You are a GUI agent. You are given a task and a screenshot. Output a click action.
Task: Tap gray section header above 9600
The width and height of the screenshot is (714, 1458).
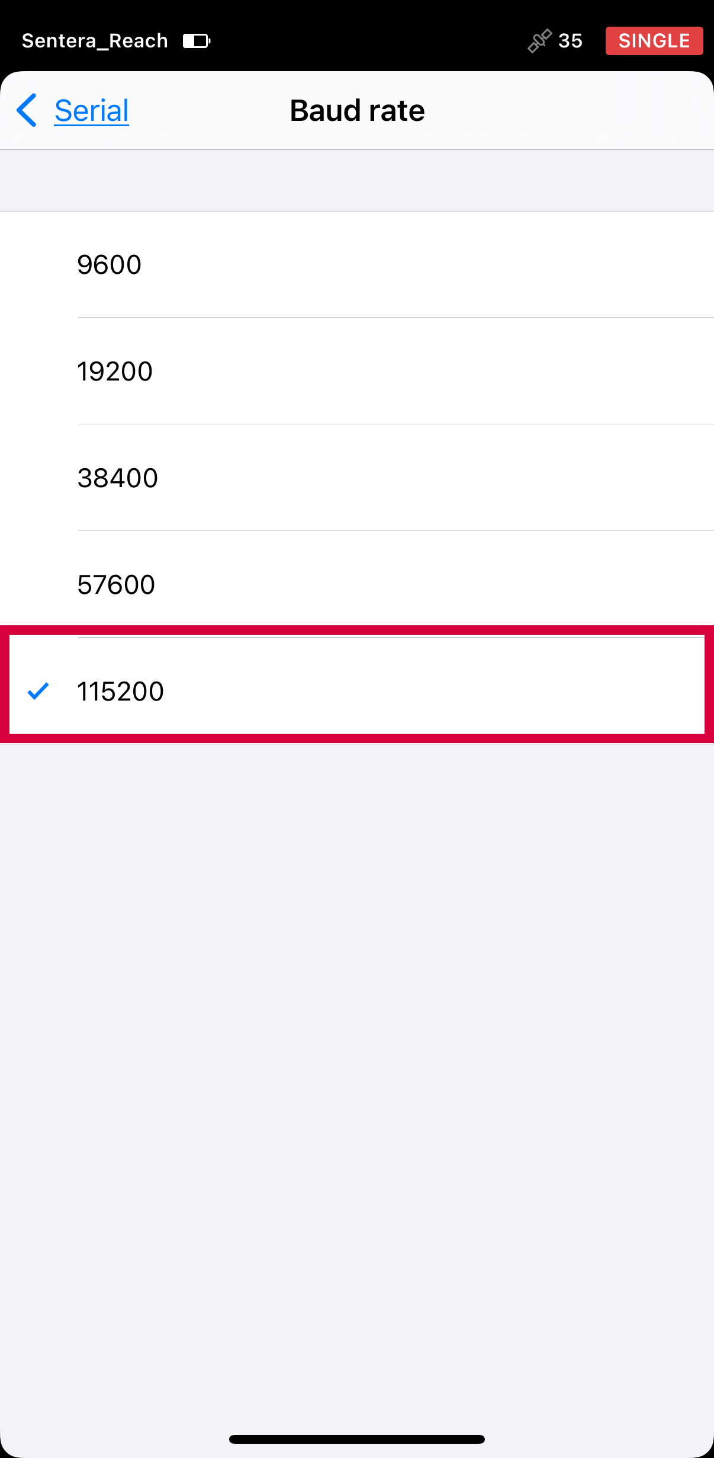(357, 181)
